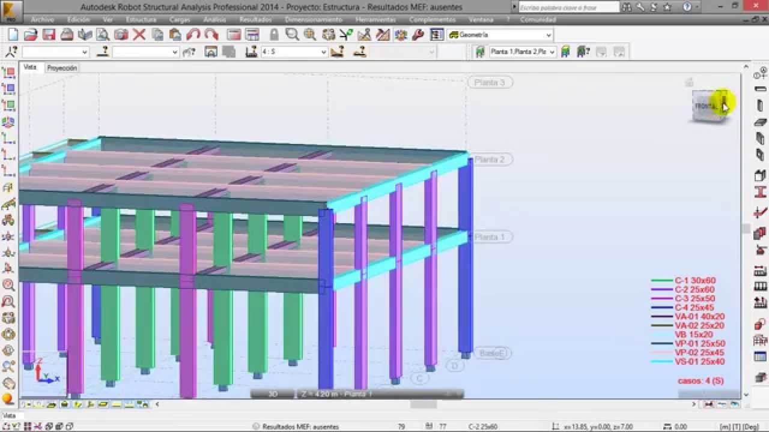
Task: Delete the selected objects with red X
Action: [139, 35]
